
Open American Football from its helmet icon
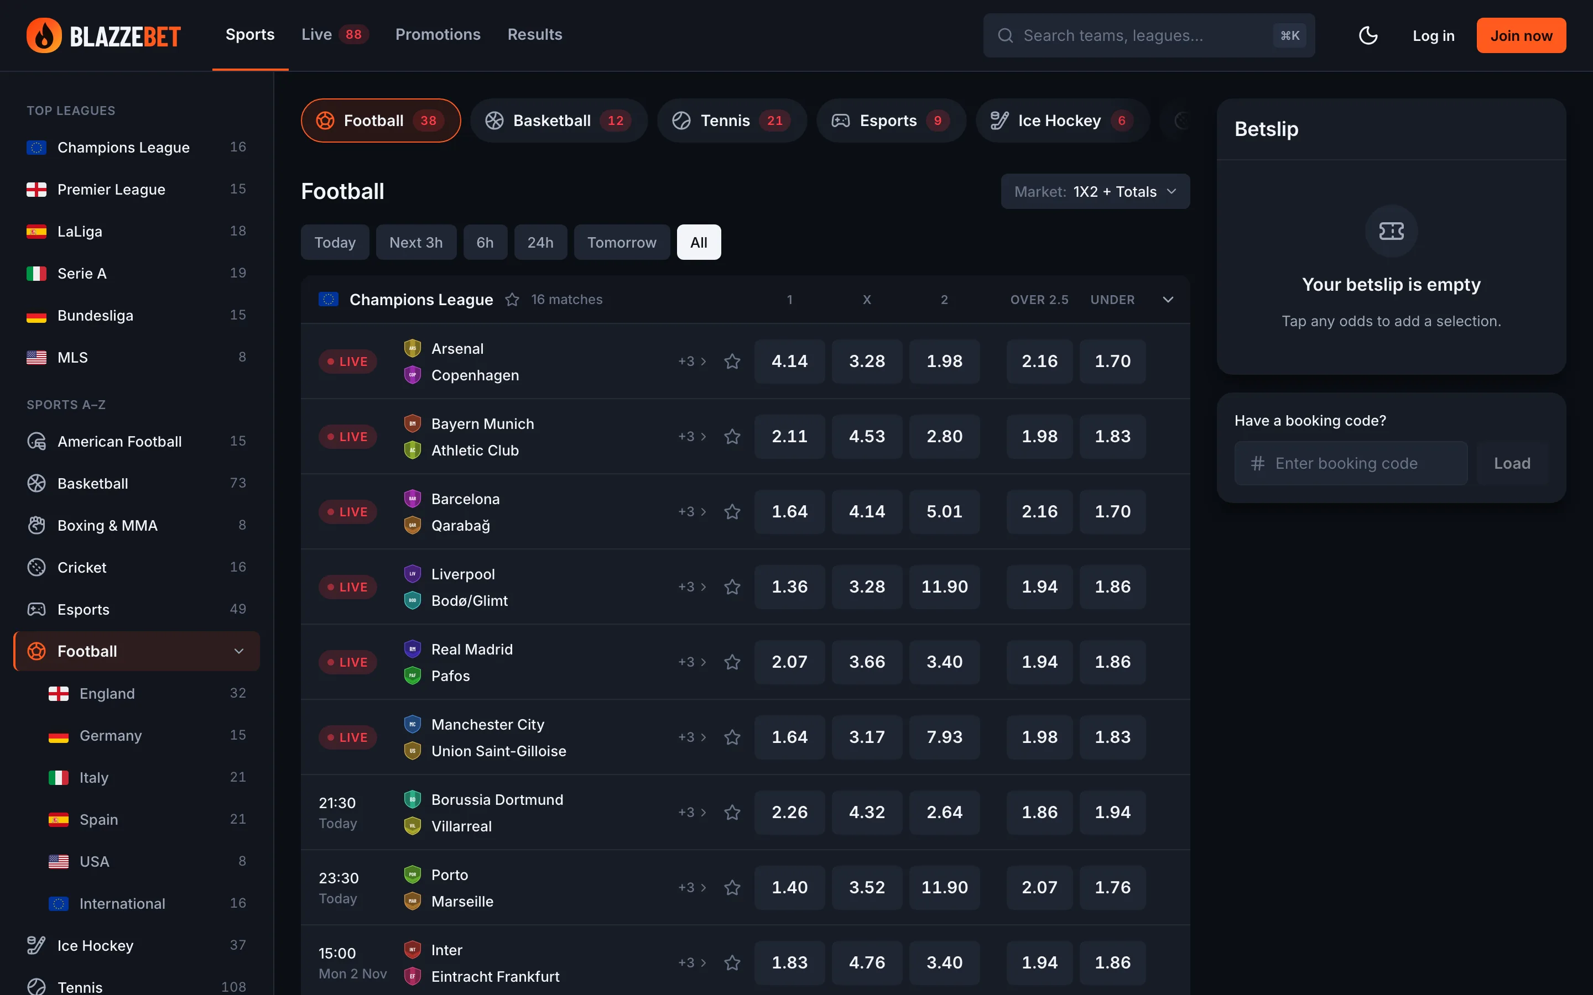[37, 441]
